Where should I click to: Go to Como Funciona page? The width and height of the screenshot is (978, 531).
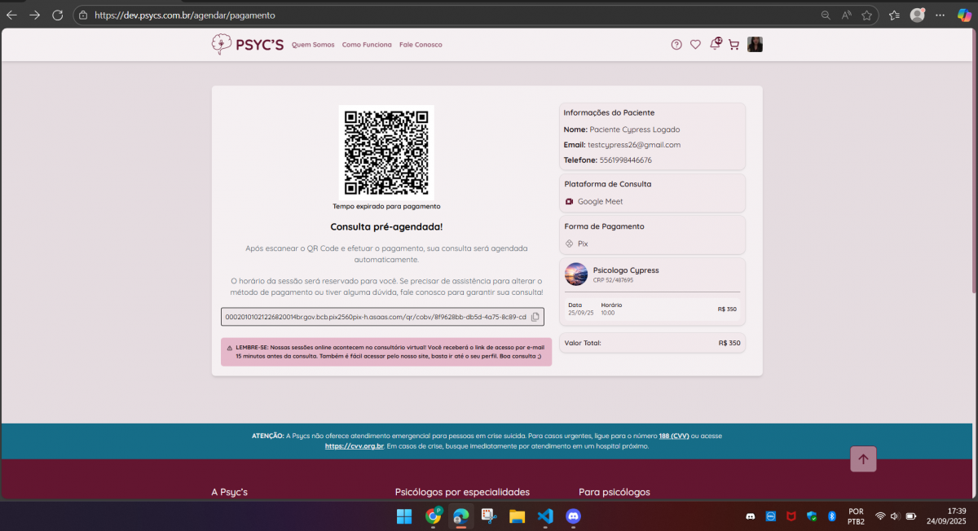(367, 45)
